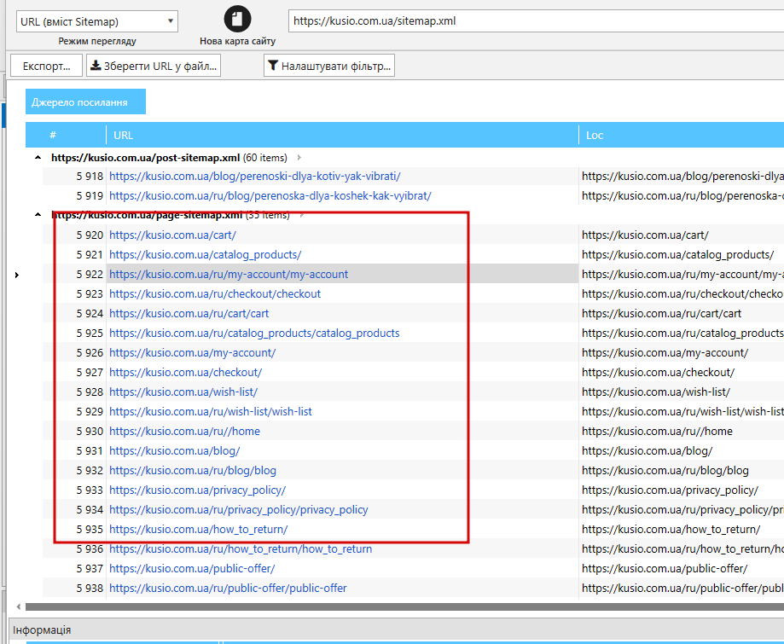The image size is (784, 644).
Task: Open the kusio.com.ua/public-offer/ link
Action: click(192, 568)
